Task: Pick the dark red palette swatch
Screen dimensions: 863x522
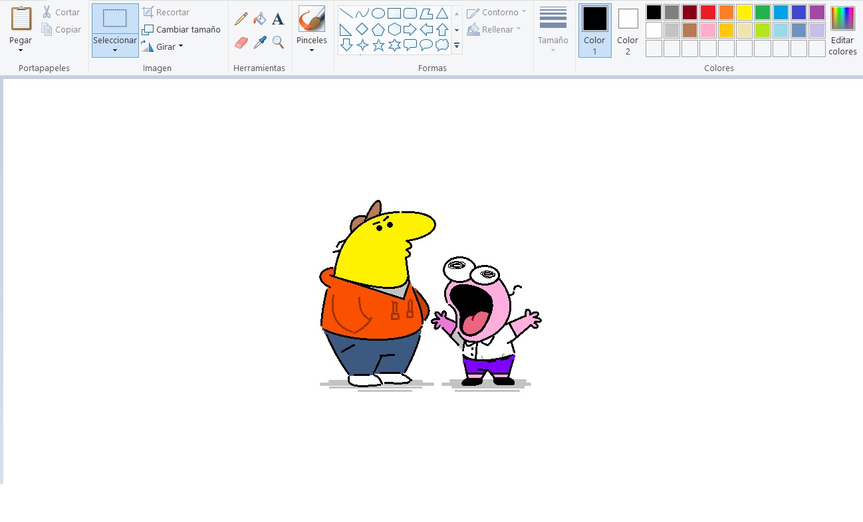Action: click(x=690, y=13)
